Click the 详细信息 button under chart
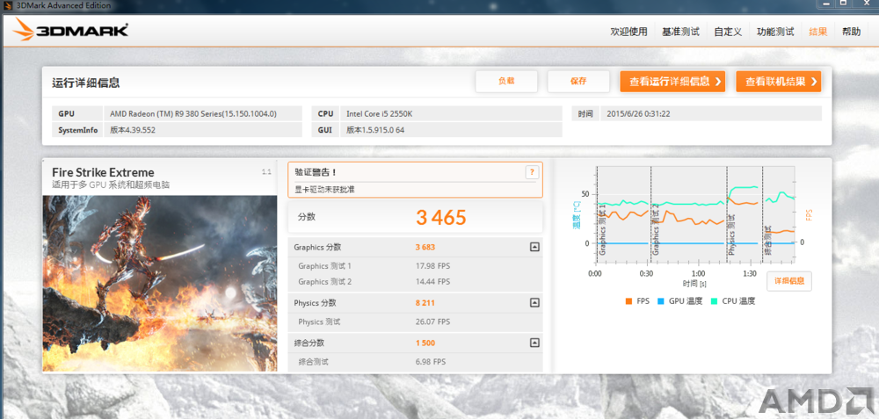Image resolution: width=879 pixels, height=419 pixels. (x=789, y=281)
